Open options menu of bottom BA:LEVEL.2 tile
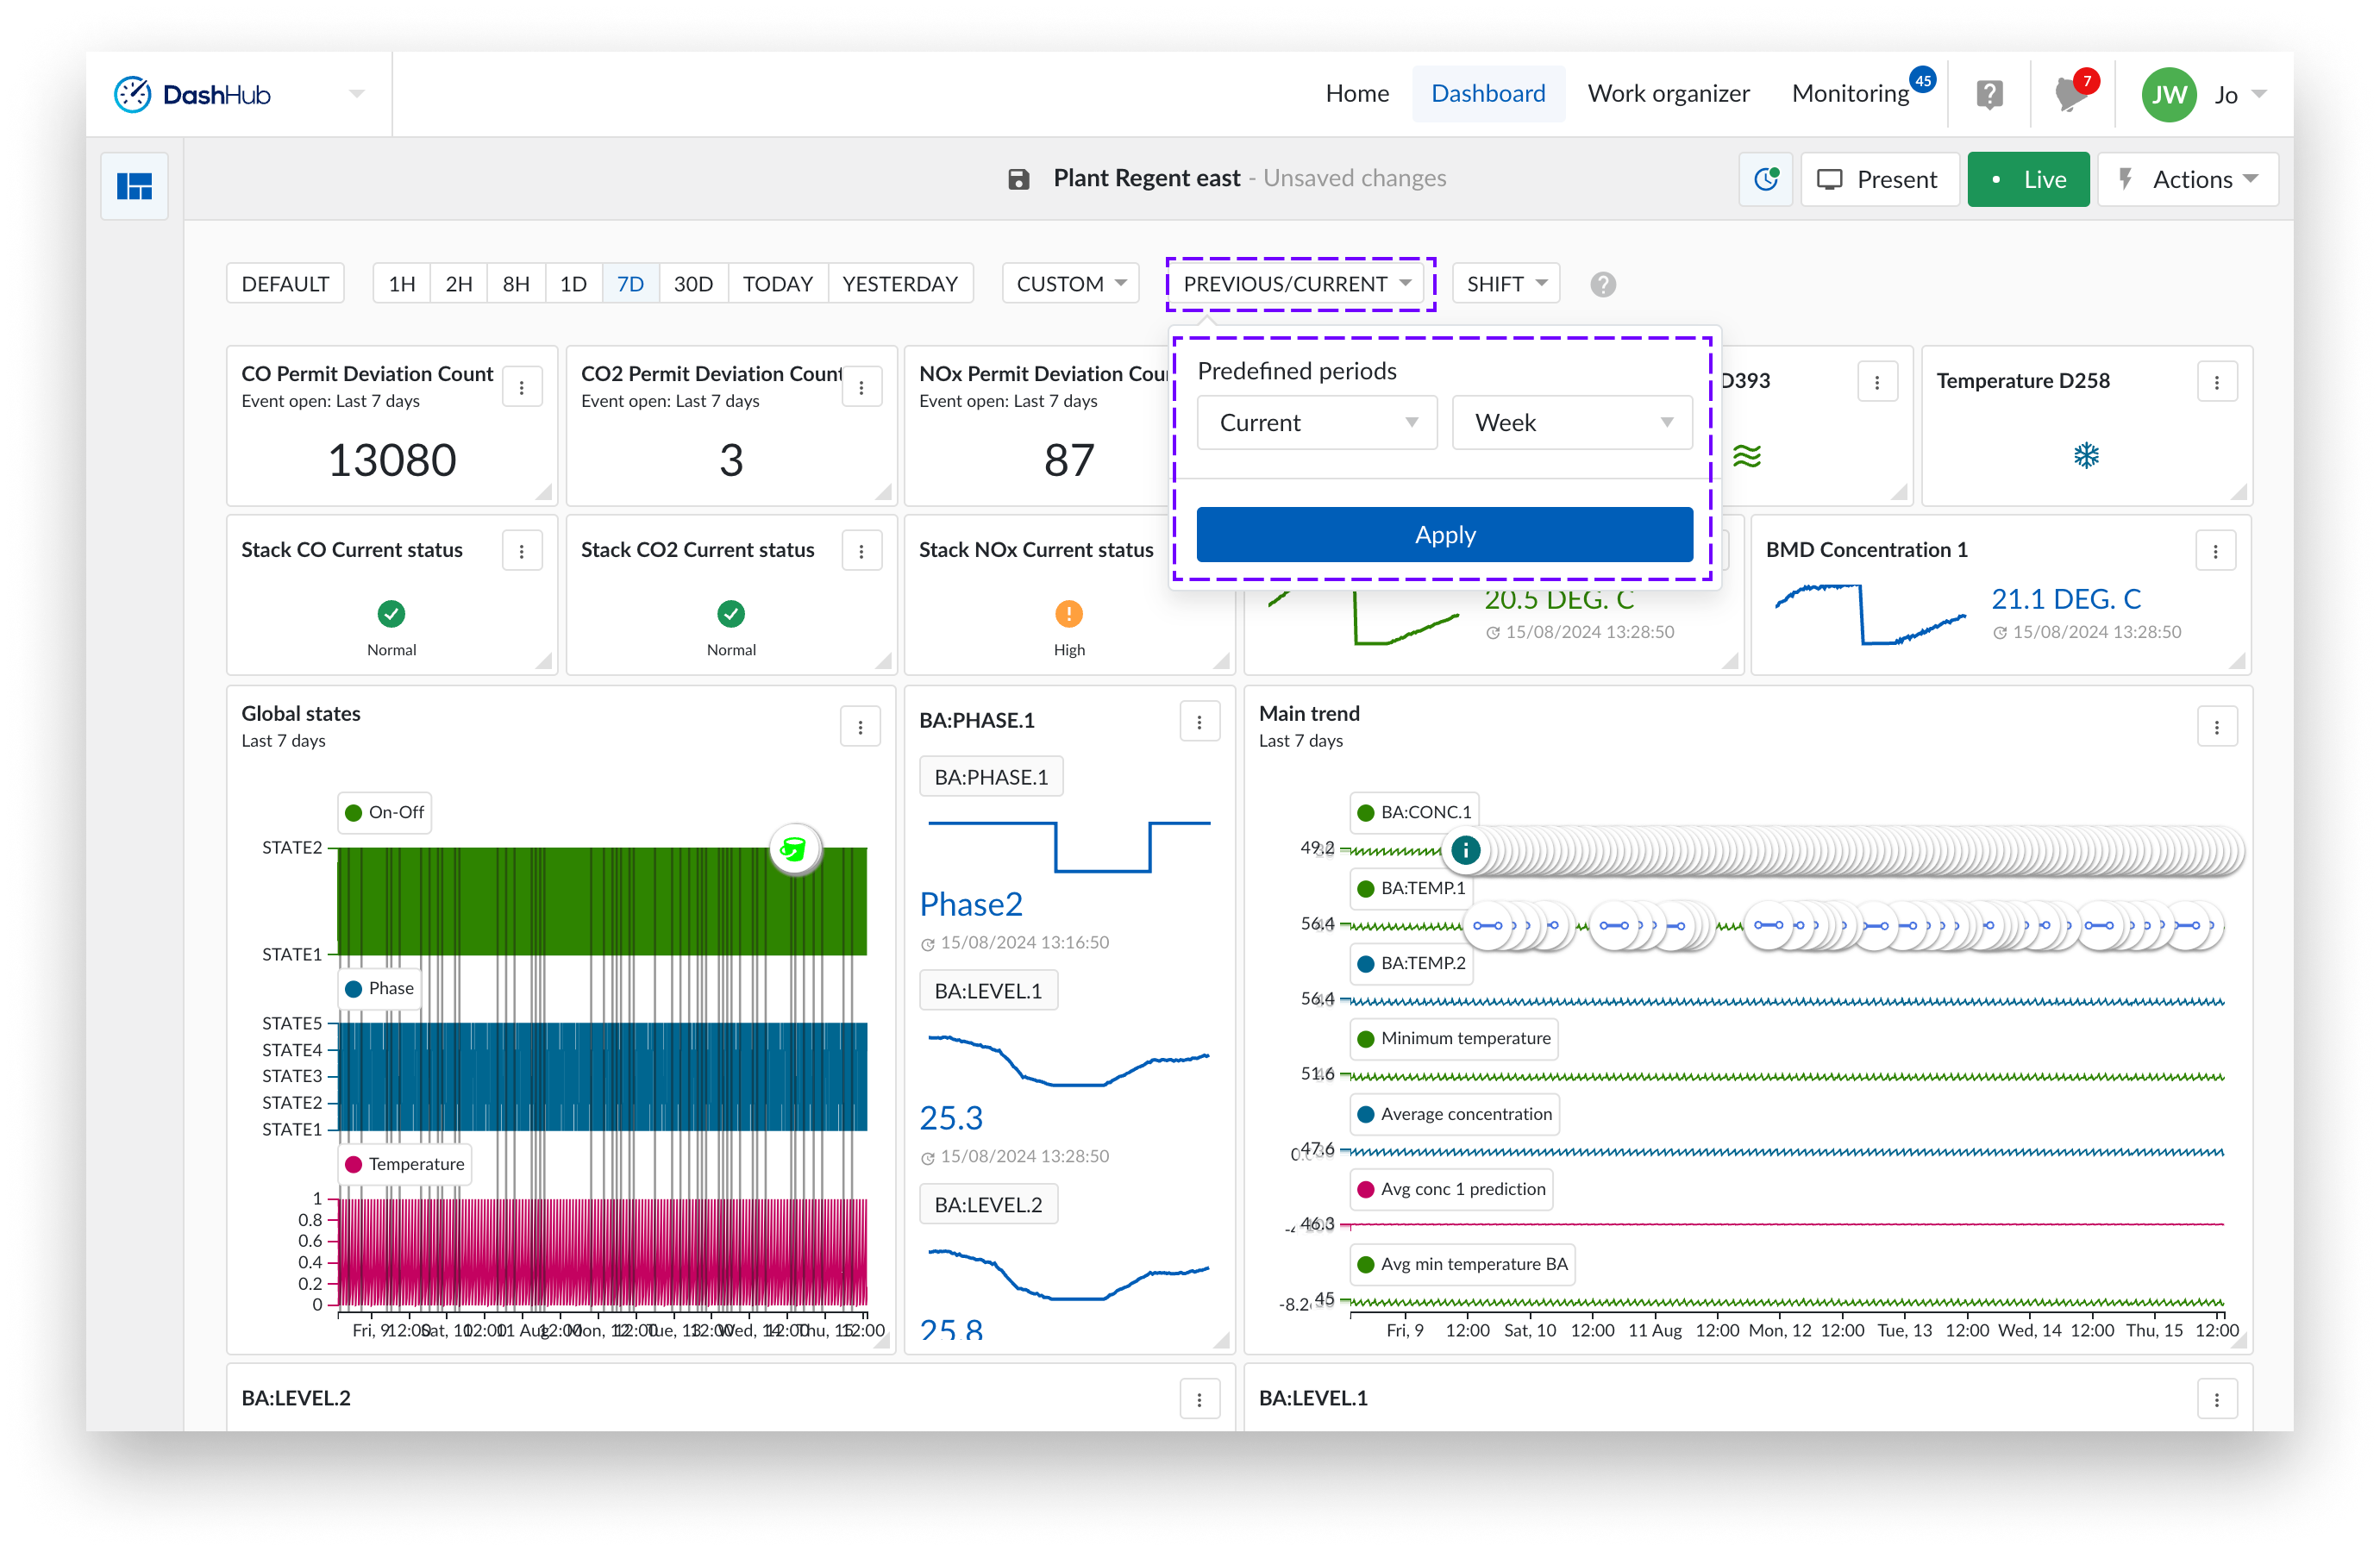 click(x=1199, y=1400)
